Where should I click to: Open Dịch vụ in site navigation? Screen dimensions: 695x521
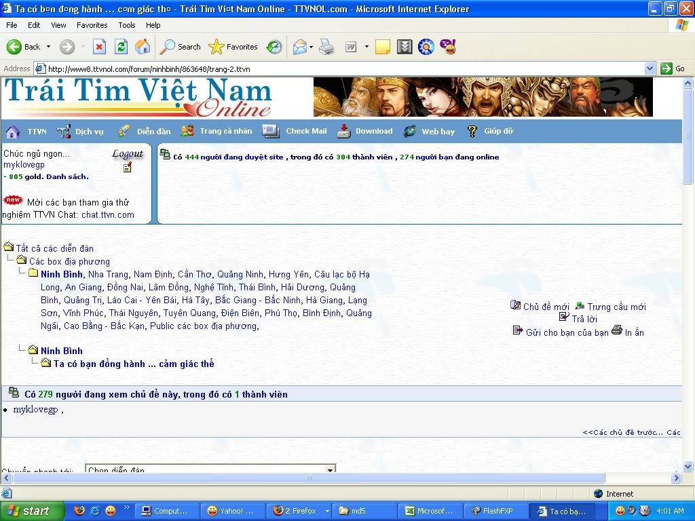[x=89, y=132]
